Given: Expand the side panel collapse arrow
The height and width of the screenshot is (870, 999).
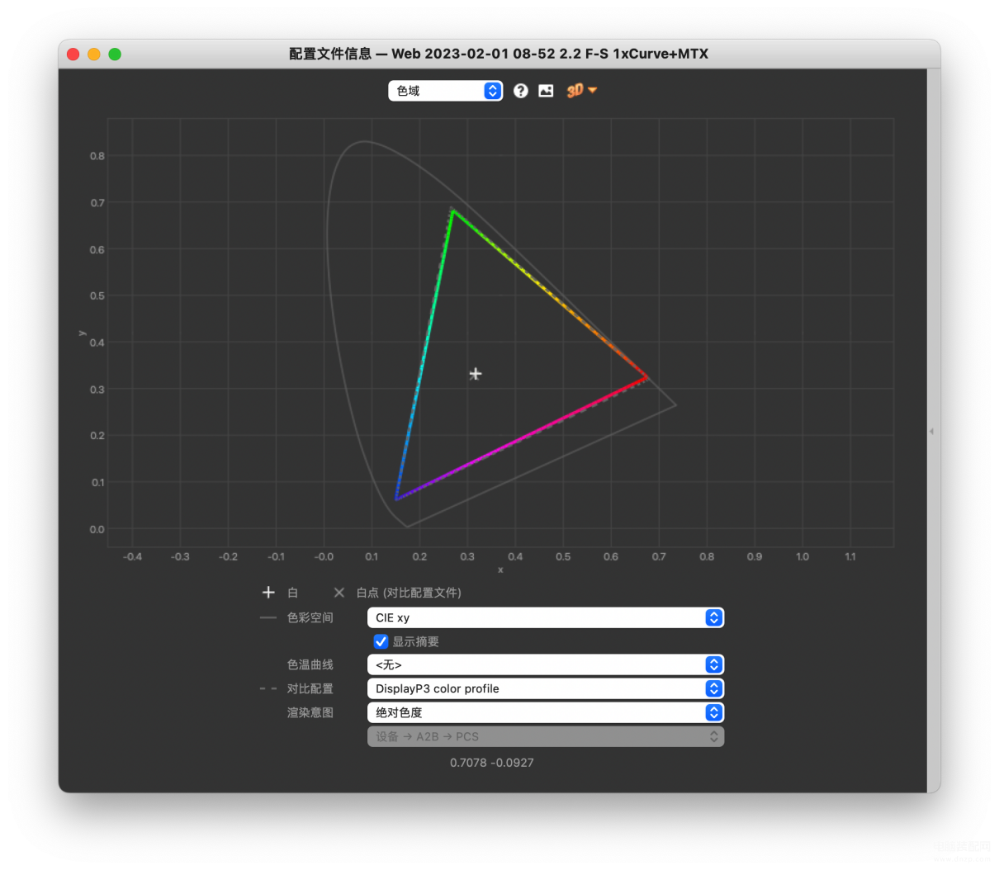Looking at the screenshot, I should click(x=931, y=431).
